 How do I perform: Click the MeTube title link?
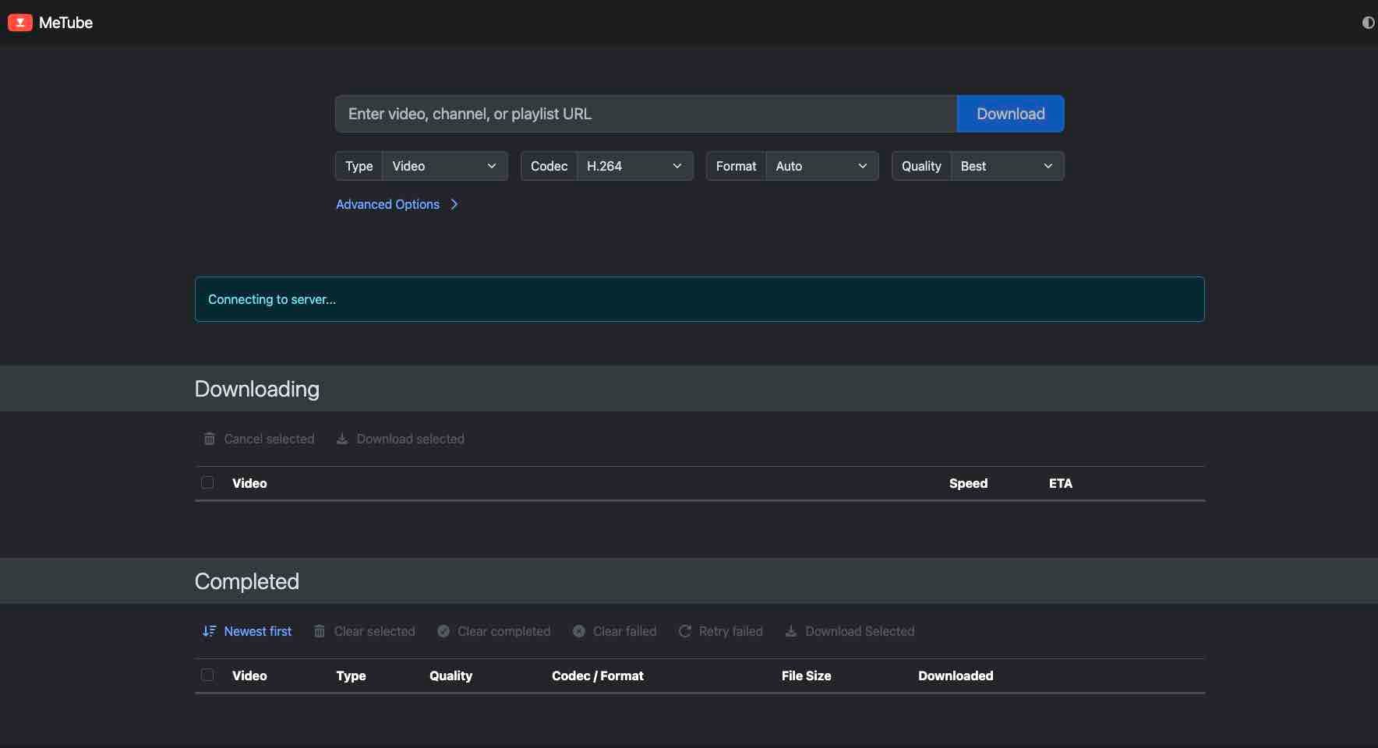point(65,23)
